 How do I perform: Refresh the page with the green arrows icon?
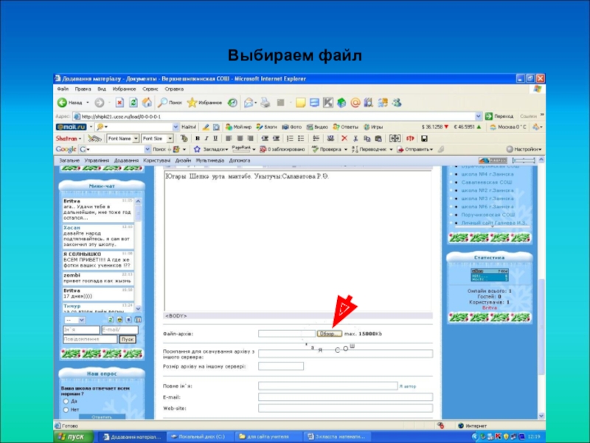[133, 103]
